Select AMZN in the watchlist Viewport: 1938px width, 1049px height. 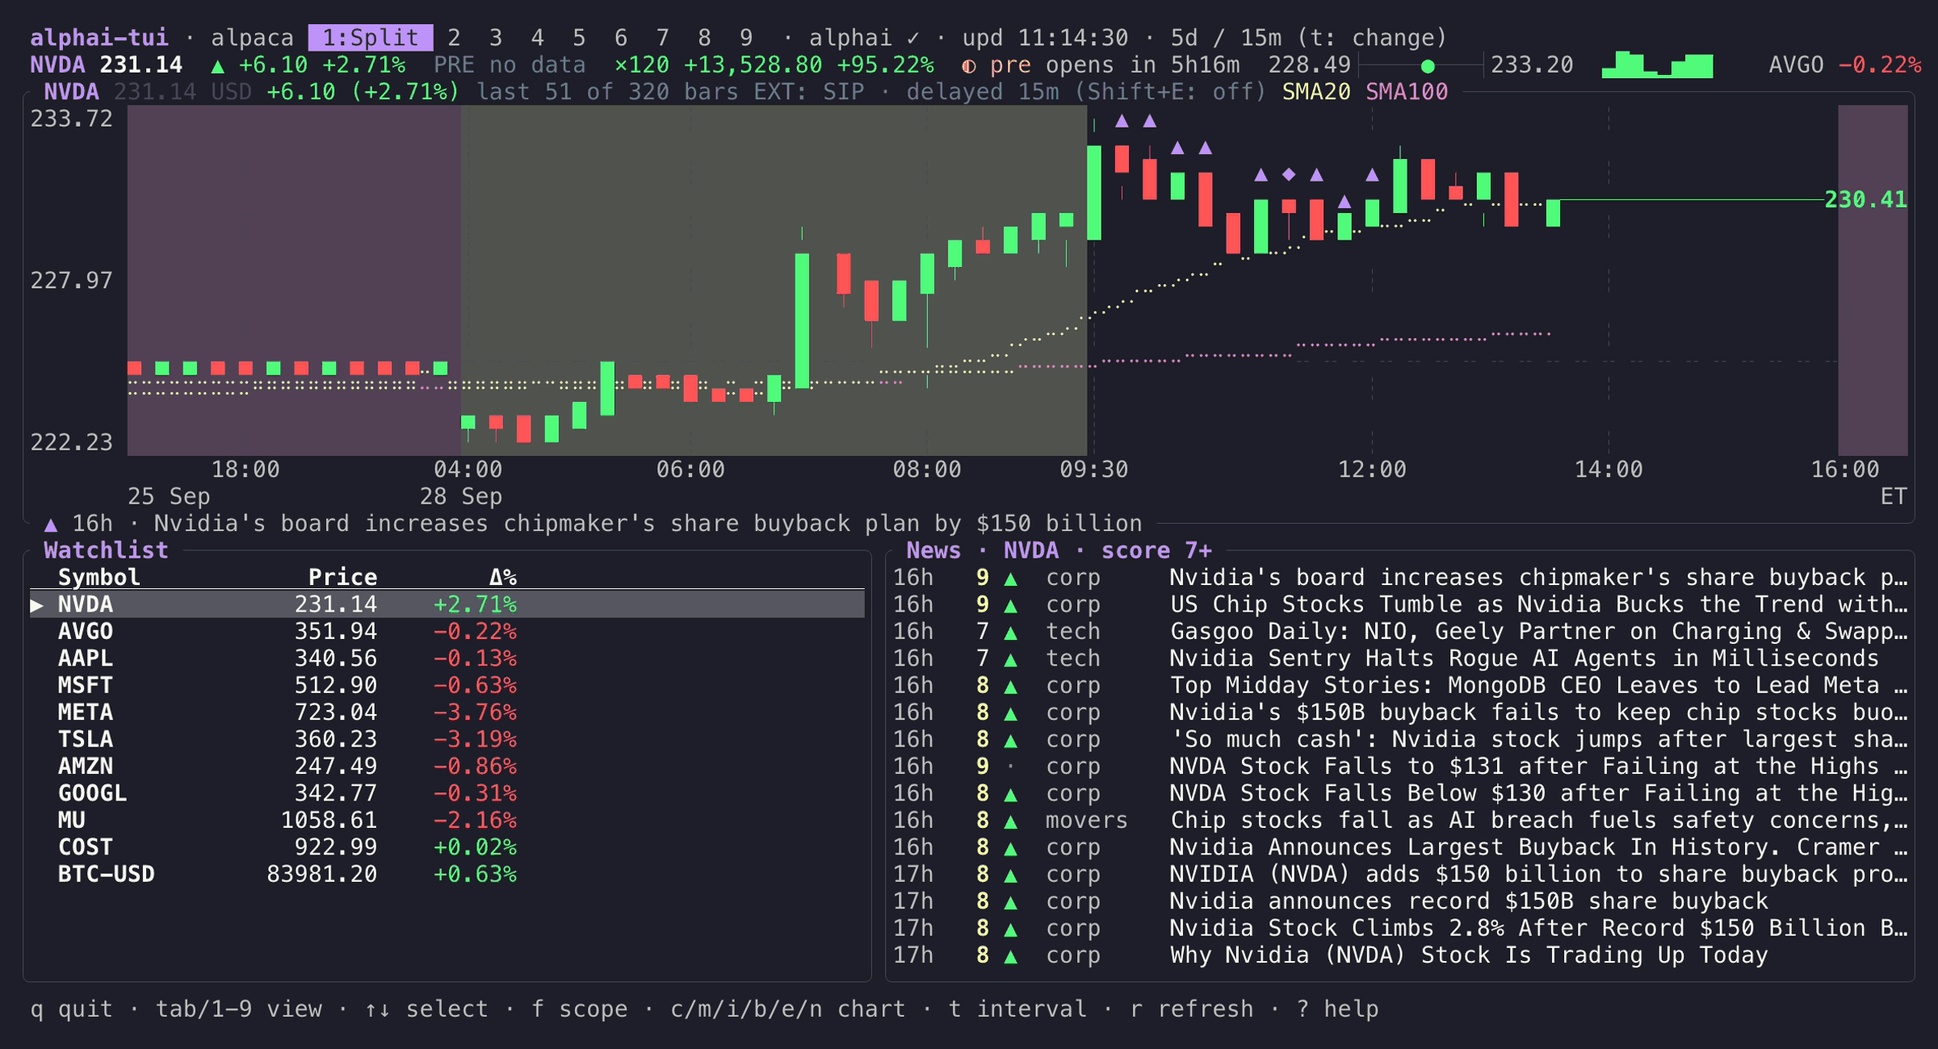point(447,767)
